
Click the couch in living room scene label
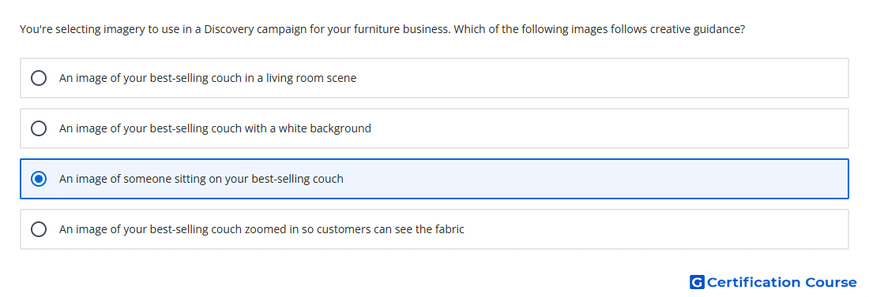pos(208,78)
